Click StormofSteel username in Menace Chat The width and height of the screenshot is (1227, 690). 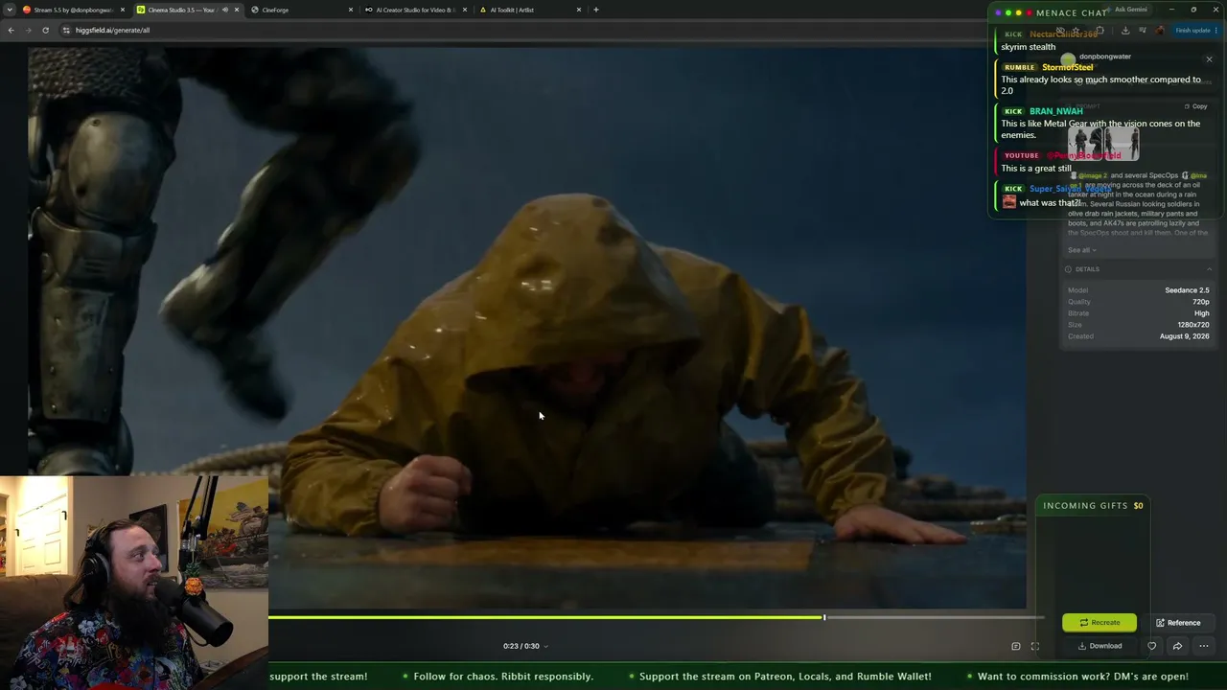1067,67
